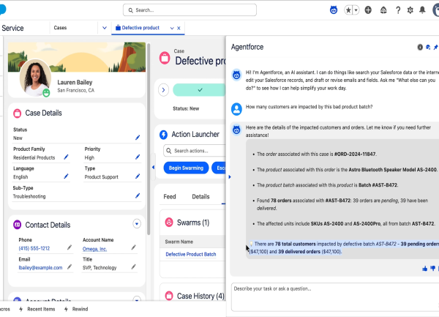
Task: Edit the Sub-Type field pencil
Action: pyautogui.click(x=138, y=195)
